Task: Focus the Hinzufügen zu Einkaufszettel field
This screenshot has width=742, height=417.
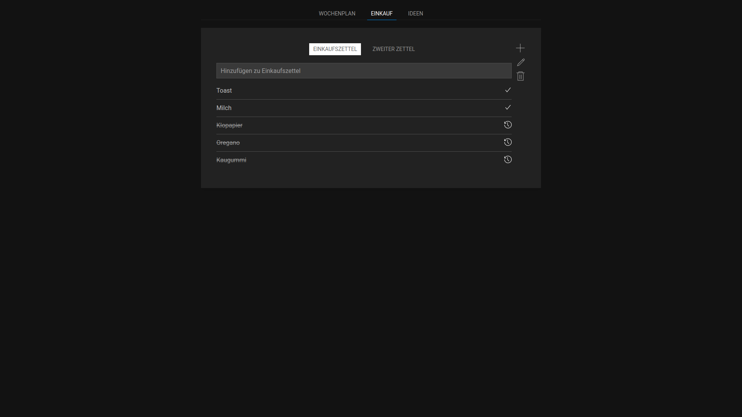Action: 364,71
